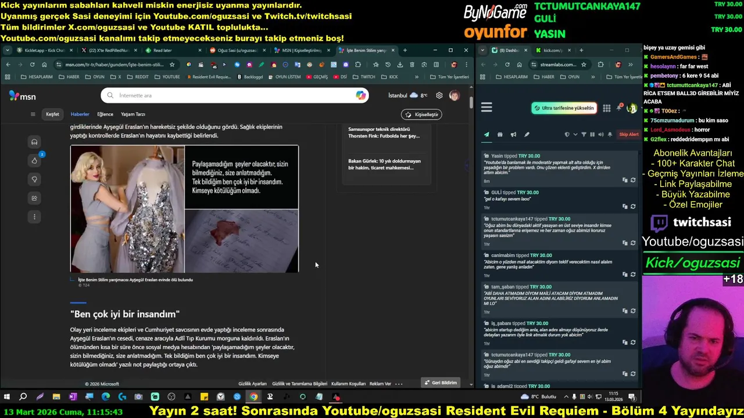Click the Copilot icon in MSN search bar
The image size is (744, 418).
pyautogui.click(x=361, y=95)
